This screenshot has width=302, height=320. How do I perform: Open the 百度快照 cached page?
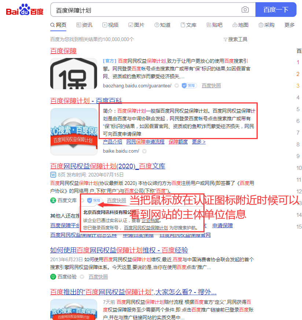(211, 85)
